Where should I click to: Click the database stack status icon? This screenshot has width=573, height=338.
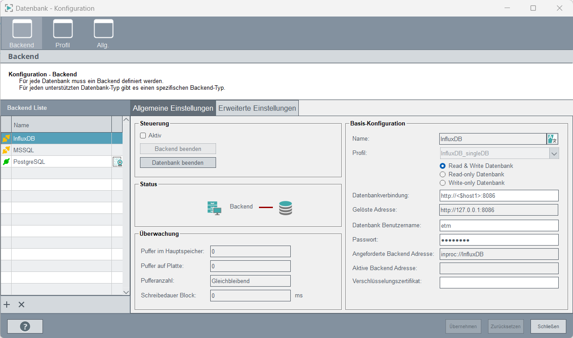tap(285, 208)
